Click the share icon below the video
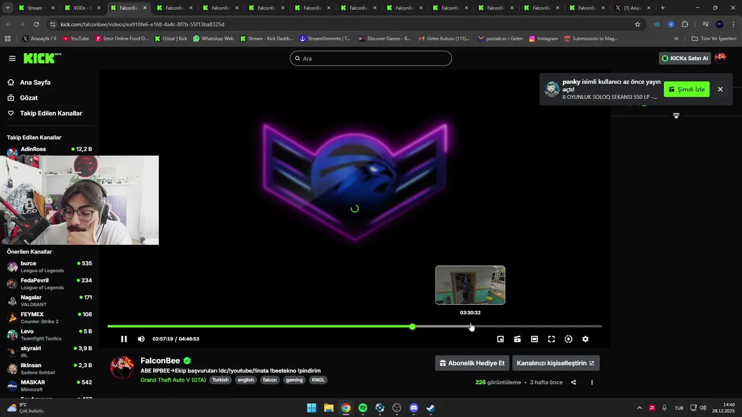 (x=573, y=382)
